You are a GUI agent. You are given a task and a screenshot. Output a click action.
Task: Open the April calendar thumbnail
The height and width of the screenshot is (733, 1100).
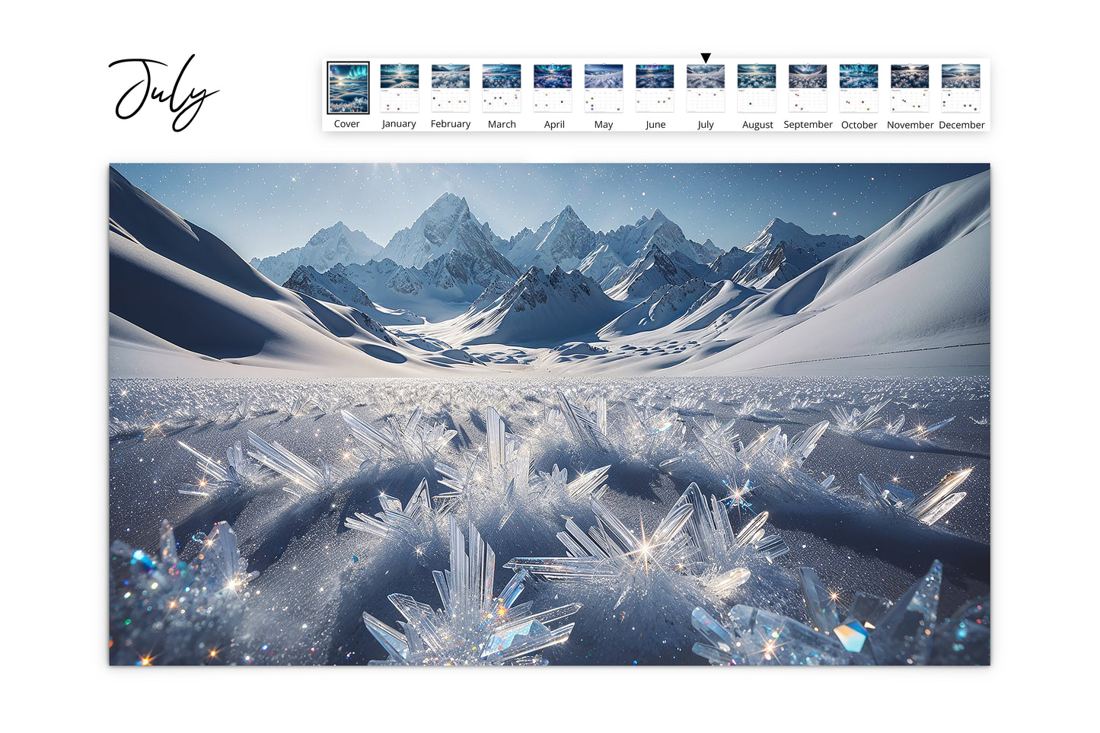552,88
